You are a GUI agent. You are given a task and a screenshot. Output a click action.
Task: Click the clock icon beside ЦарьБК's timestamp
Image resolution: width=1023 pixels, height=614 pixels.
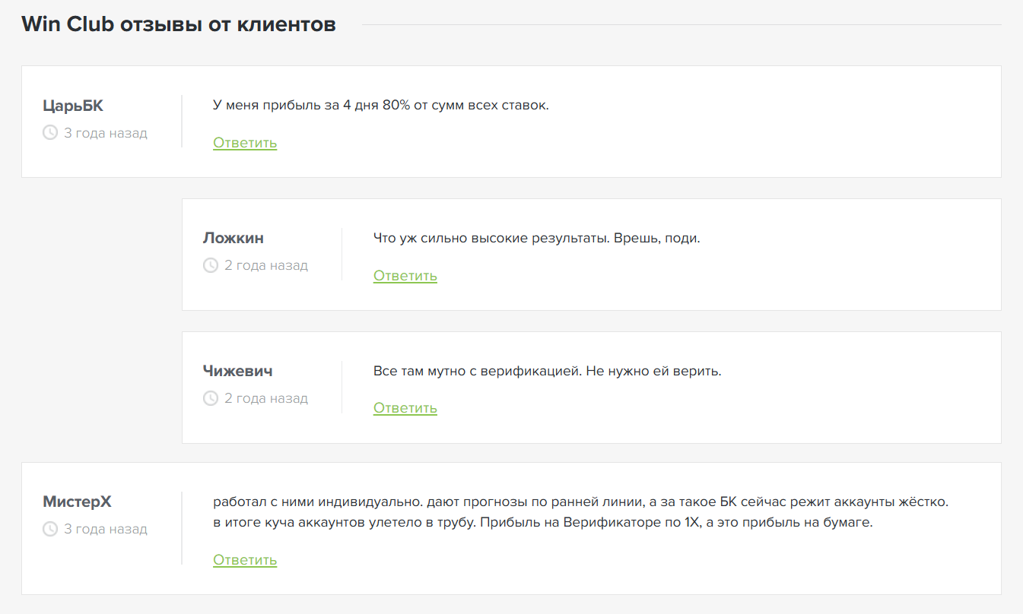50,133
